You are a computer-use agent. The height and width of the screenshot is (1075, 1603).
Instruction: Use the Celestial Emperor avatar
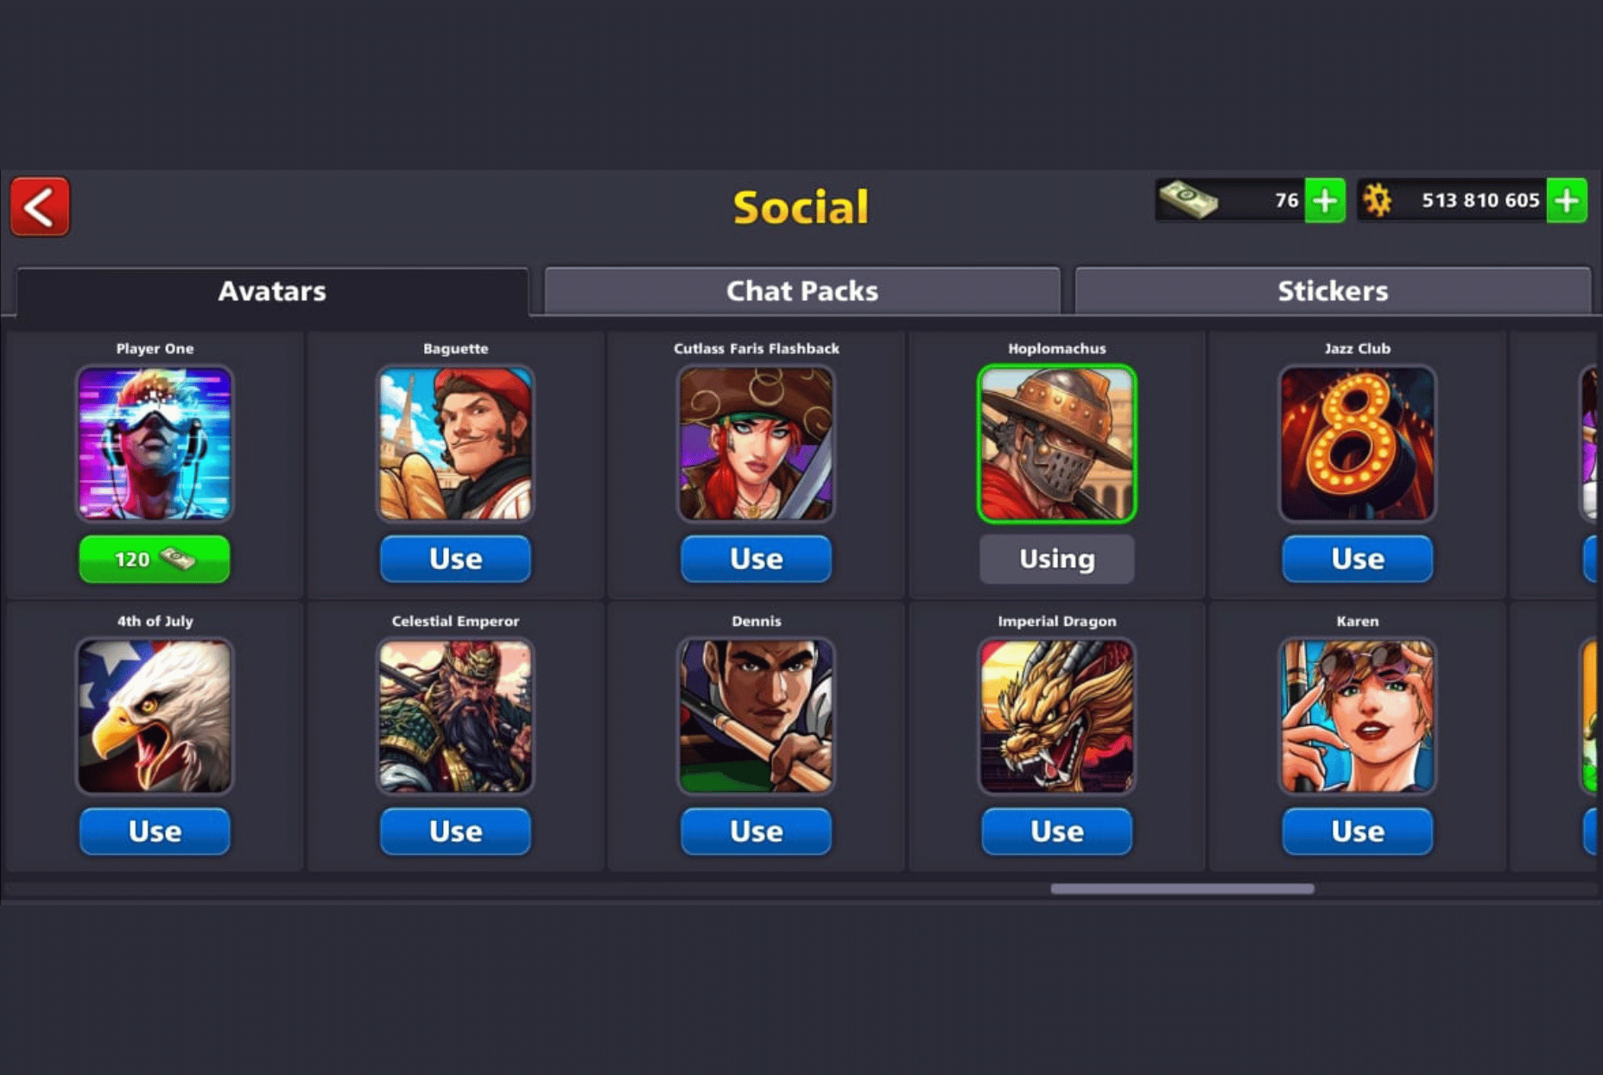pos(455,831)
